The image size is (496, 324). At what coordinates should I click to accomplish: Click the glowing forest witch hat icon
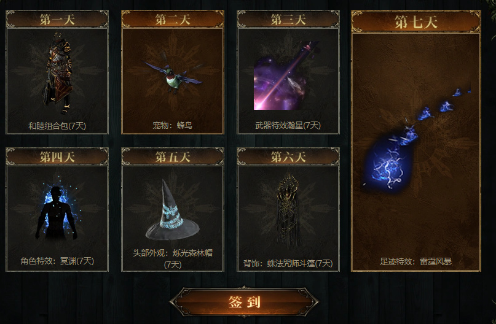(172, 210)
